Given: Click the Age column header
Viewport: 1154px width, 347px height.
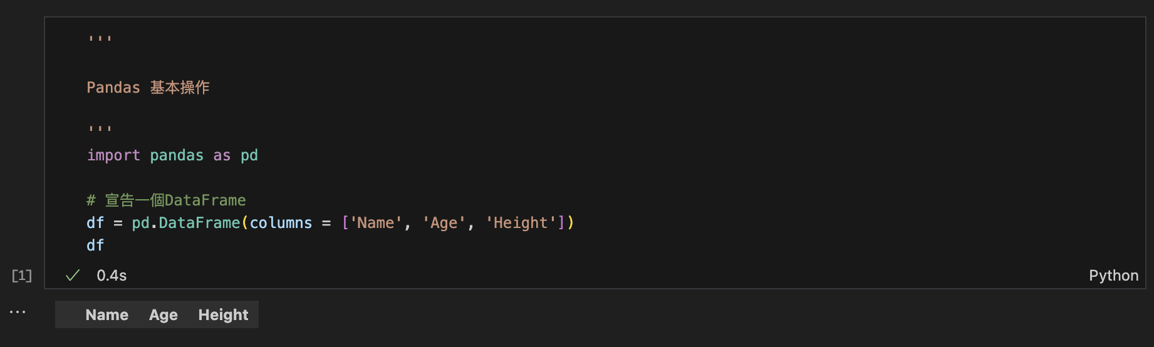Looking at the screenshot, I should point(164,315).
